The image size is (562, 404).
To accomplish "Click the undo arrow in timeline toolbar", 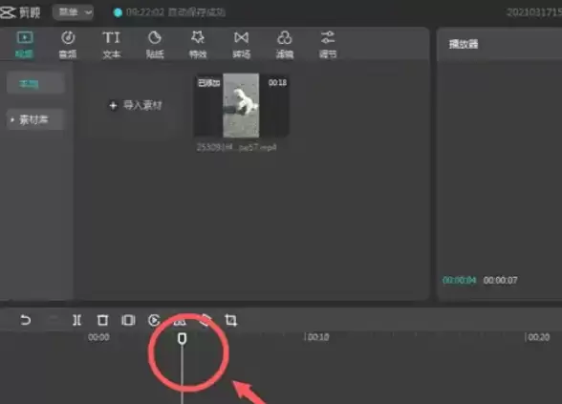I will pos(25,320).
